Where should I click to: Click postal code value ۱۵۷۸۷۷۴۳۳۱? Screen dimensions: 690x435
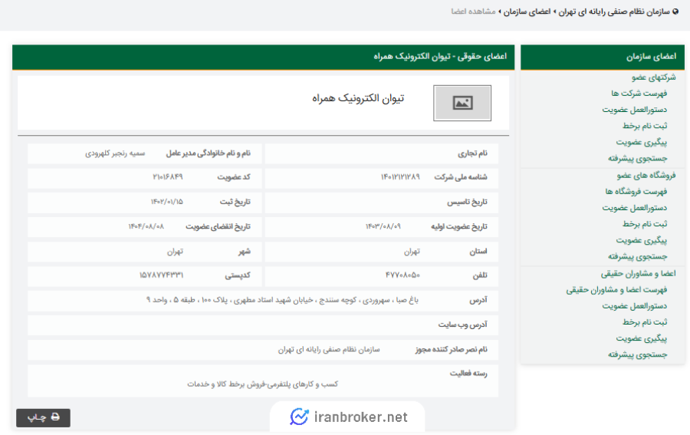(x=161, y=275)
